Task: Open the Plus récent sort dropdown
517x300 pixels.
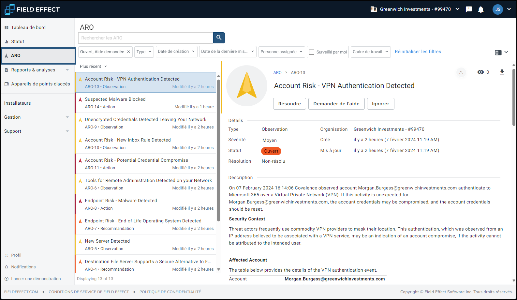Action: pyautogui.click(x=93, y=66)
